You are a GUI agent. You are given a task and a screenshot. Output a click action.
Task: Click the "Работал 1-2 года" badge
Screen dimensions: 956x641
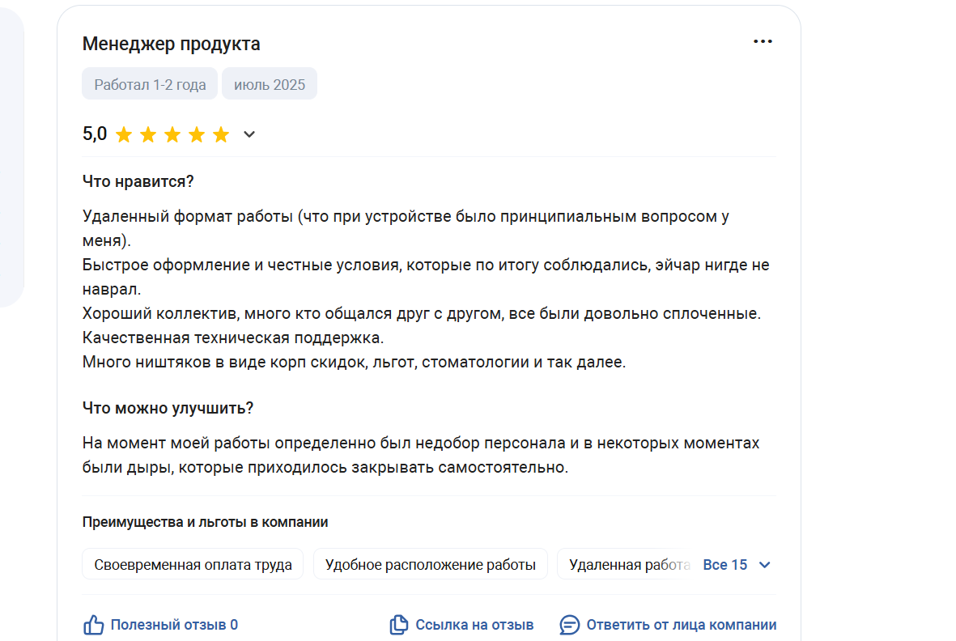point(150,84)
